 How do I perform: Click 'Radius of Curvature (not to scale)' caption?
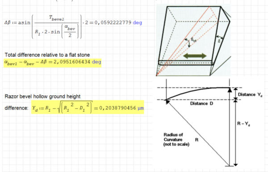pyautogui.click(x=176, y=139)
